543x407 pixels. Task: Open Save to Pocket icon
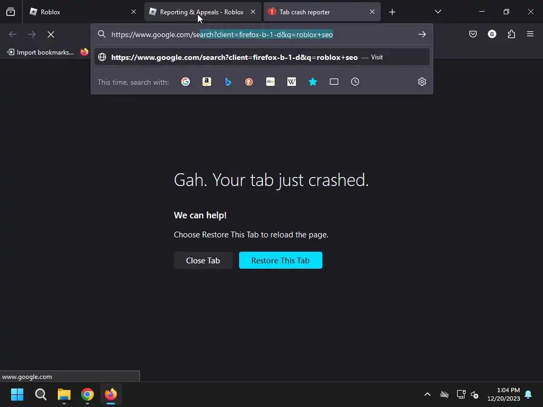[x=473, y=34]
